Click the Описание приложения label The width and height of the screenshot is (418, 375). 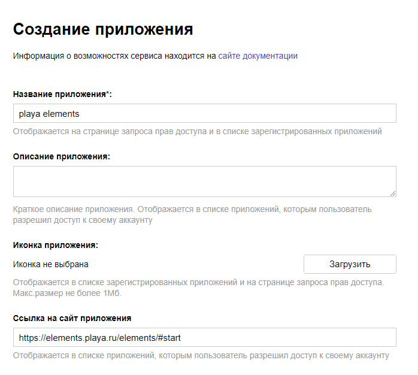[x=61, y=156]
